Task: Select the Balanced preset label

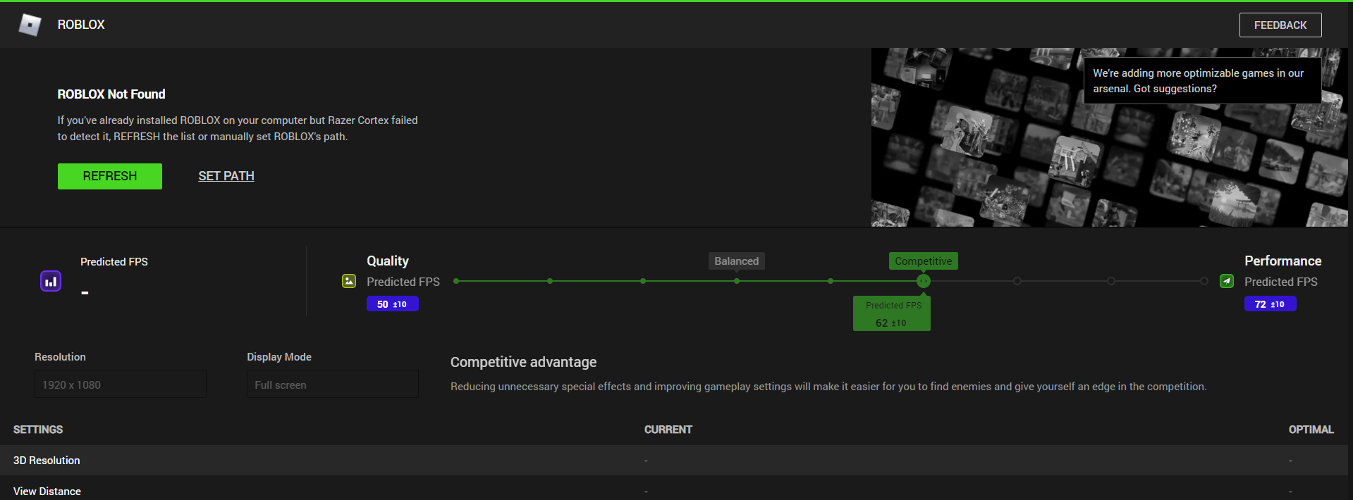Action: (736, 261)
